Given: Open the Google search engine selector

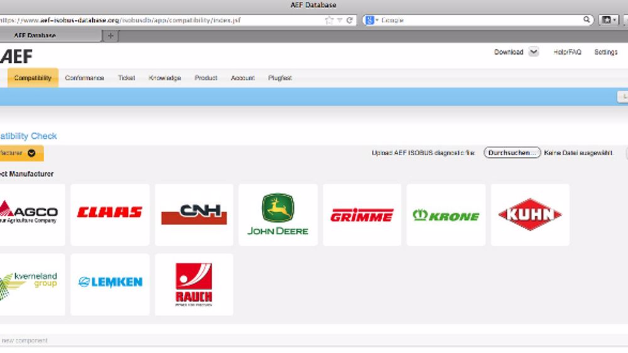Looking at the screenshot, I should pyautogui.click(x=372, y=20).
